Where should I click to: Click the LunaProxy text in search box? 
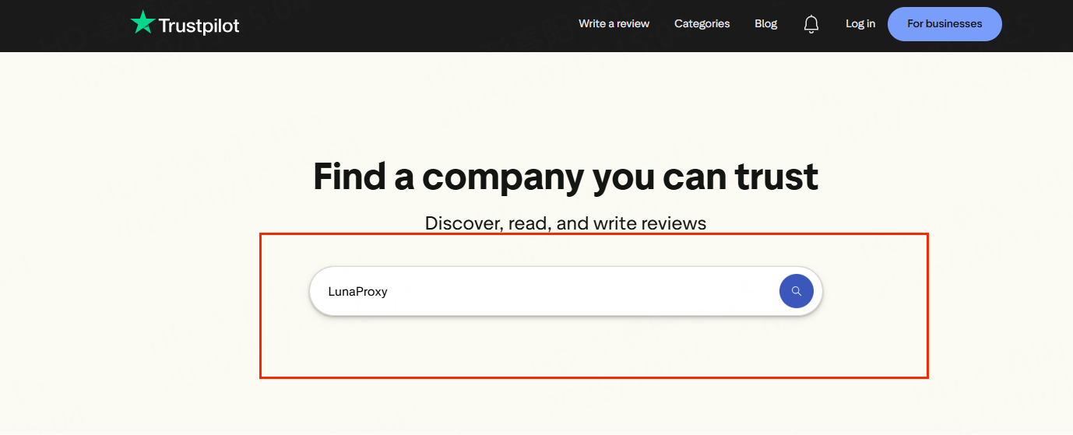(357, 292)
